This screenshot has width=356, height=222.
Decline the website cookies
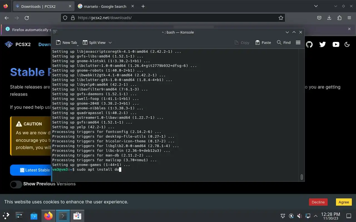coord(318,202)
